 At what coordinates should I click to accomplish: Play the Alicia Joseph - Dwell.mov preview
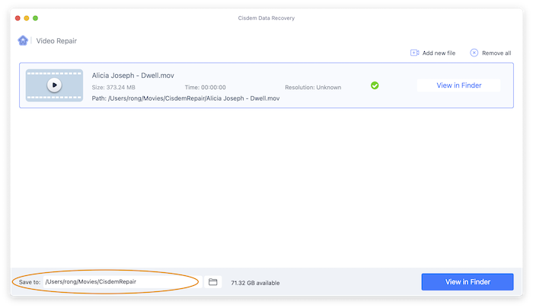pyautogui.click(x=53, y=85)
